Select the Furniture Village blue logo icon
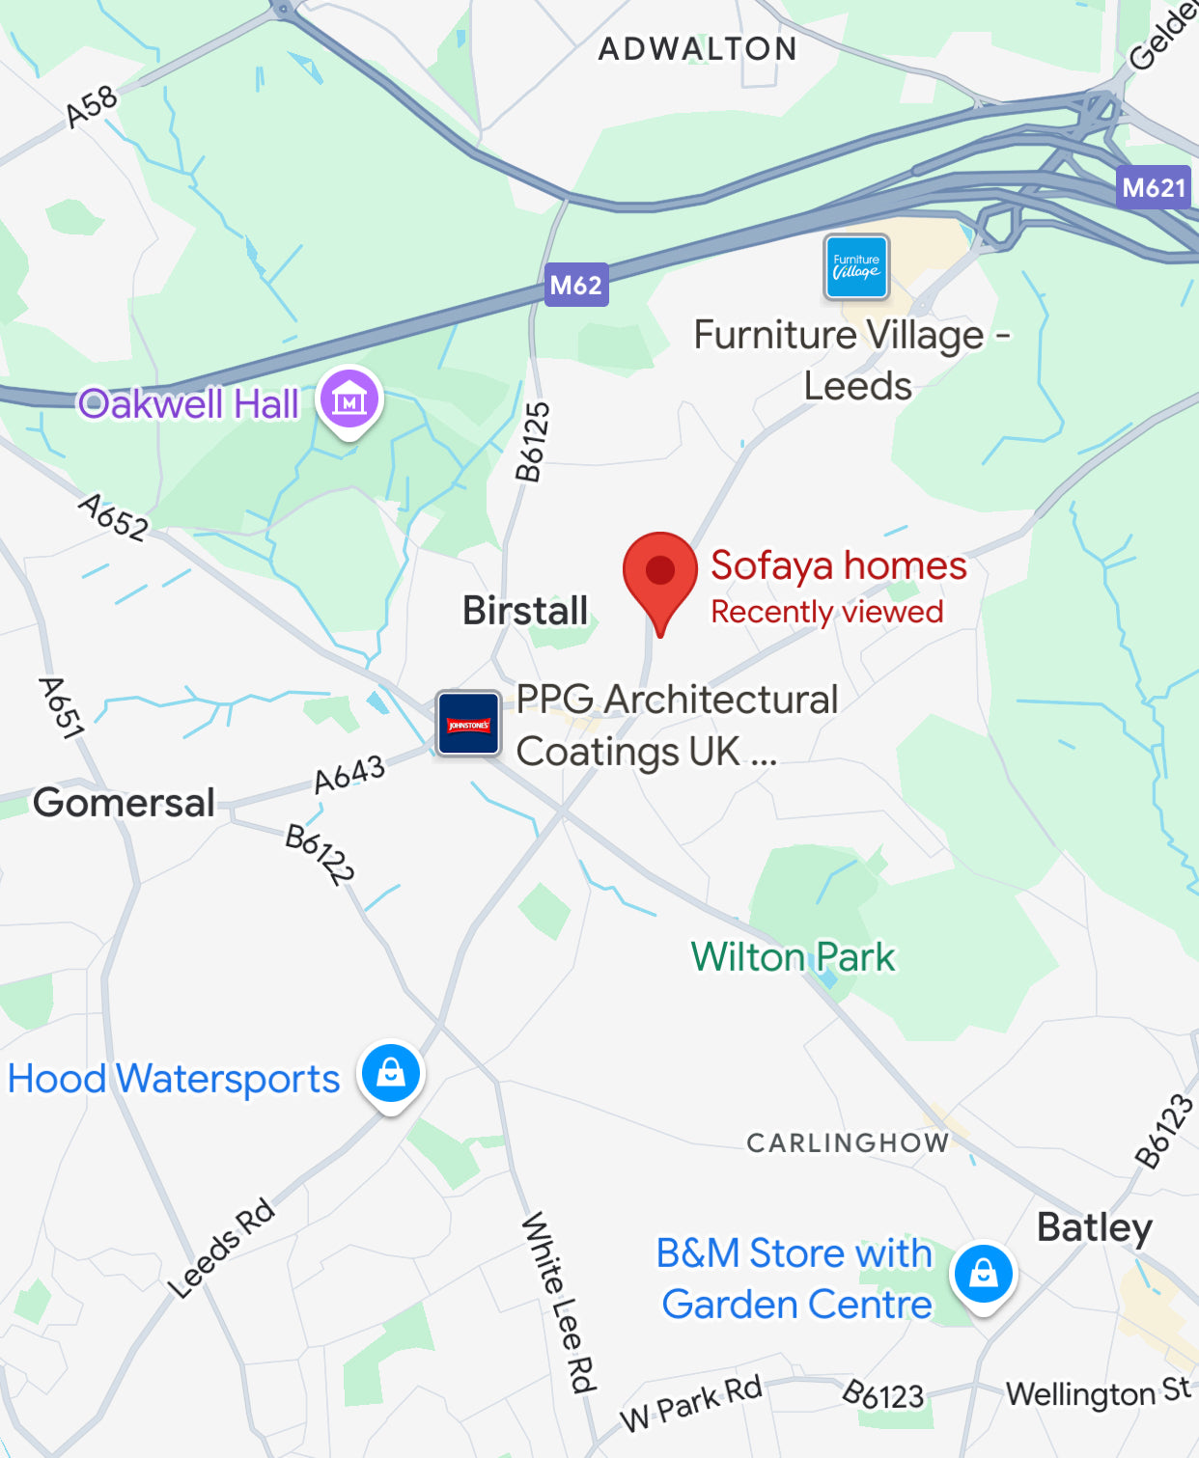1199x1458 pixels. [x=856, y=267]
